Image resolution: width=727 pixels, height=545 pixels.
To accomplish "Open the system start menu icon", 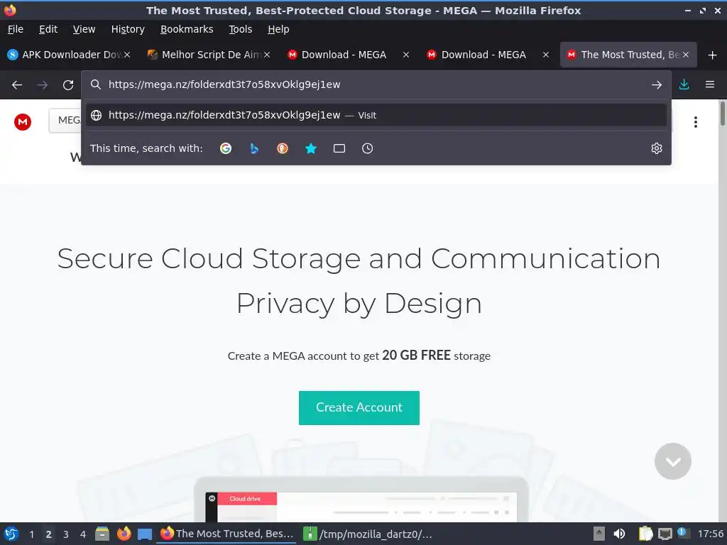I will (x=11, y=534).
